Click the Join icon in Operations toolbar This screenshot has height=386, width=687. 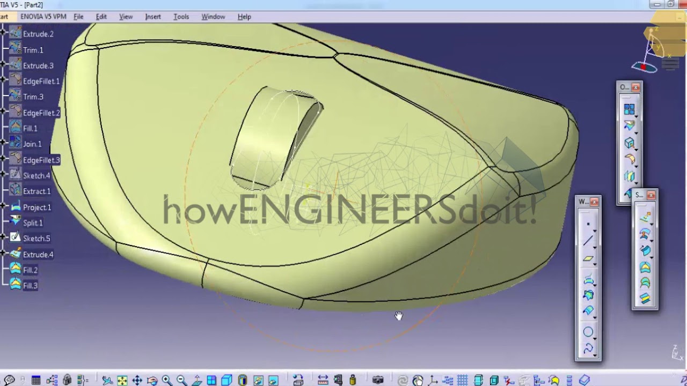tap(629, 109)
